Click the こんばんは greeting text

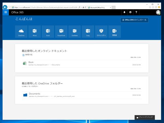[24, 19]
